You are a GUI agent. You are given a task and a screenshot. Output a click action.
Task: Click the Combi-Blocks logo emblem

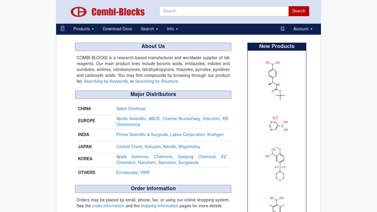click(x=79, y=12)
